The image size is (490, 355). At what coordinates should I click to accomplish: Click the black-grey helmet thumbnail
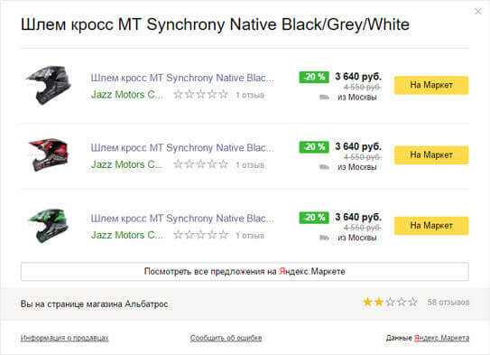[x=49, y=85]
